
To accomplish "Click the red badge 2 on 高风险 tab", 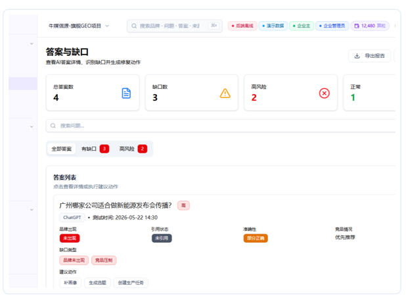I will (x=143, y=149).
